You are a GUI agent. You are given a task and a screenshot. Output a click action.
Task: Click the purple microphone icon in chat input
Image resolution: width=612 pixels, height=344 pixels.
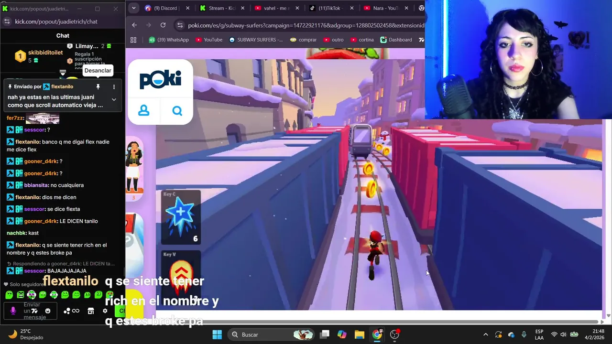[13, 311]
